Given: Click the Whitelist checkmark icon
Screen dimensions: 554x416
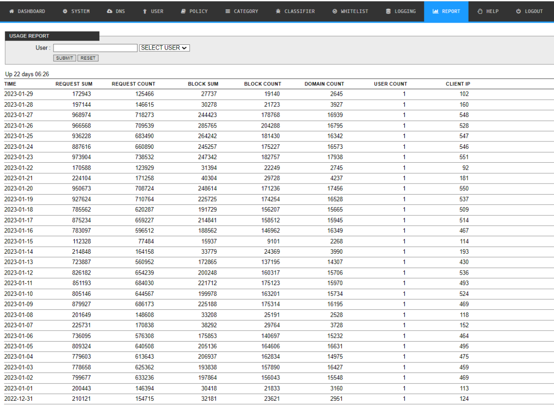Looking at the screenshot, I should click(335, 11).
